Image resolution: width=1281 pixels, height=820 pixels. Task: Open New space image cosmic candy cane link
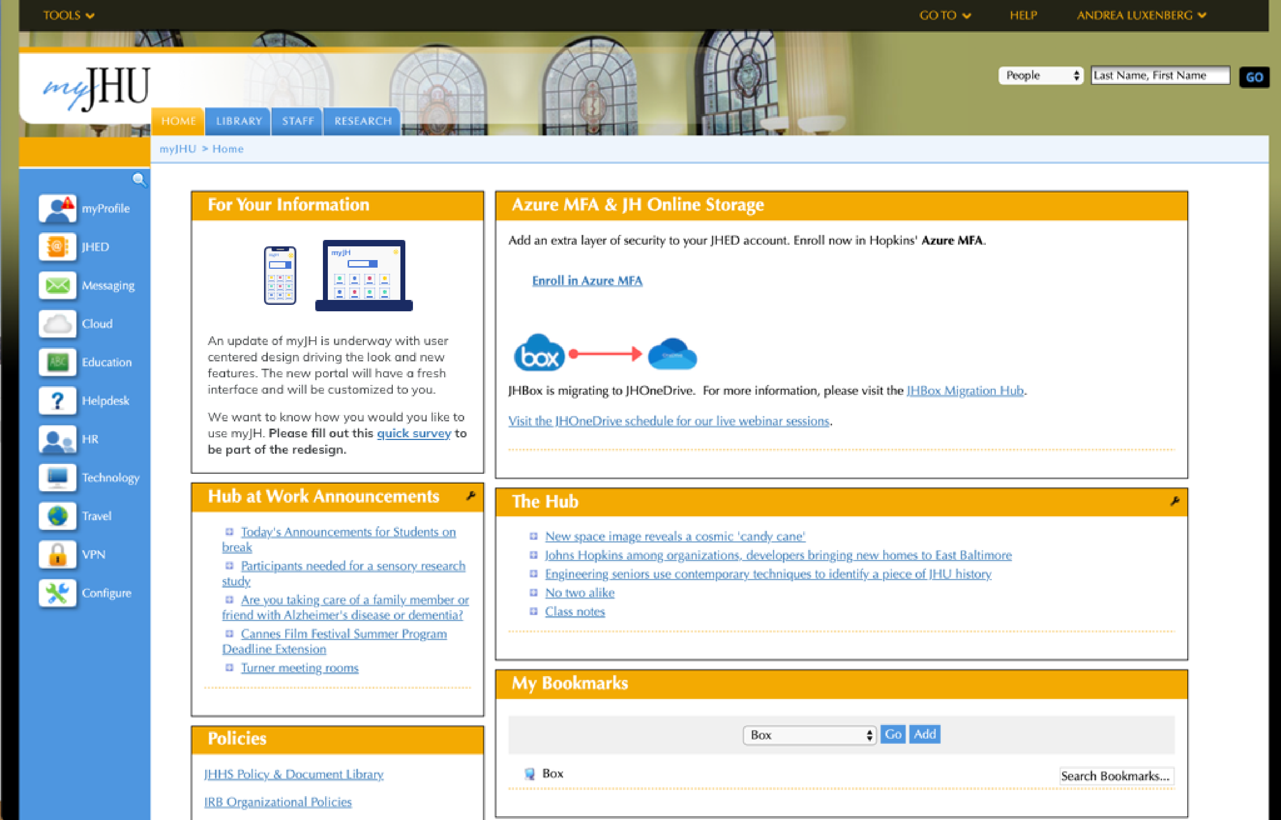675,536
